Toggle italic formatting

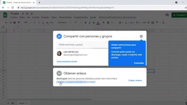click(90, 23)
